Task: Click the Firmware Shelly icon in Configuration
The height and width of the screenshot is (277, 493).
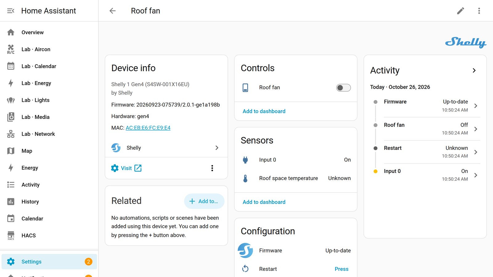Action: click(245, 251)
